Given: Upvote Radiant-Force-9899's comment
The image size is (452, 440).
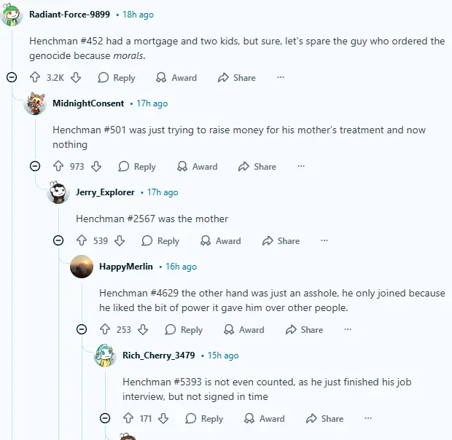Looking at the screenshot, I should [35, 77].
